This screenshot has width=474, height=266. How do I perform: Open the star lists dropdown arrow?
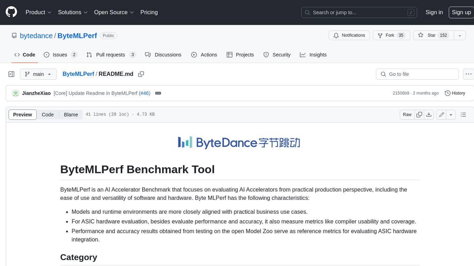460,35
